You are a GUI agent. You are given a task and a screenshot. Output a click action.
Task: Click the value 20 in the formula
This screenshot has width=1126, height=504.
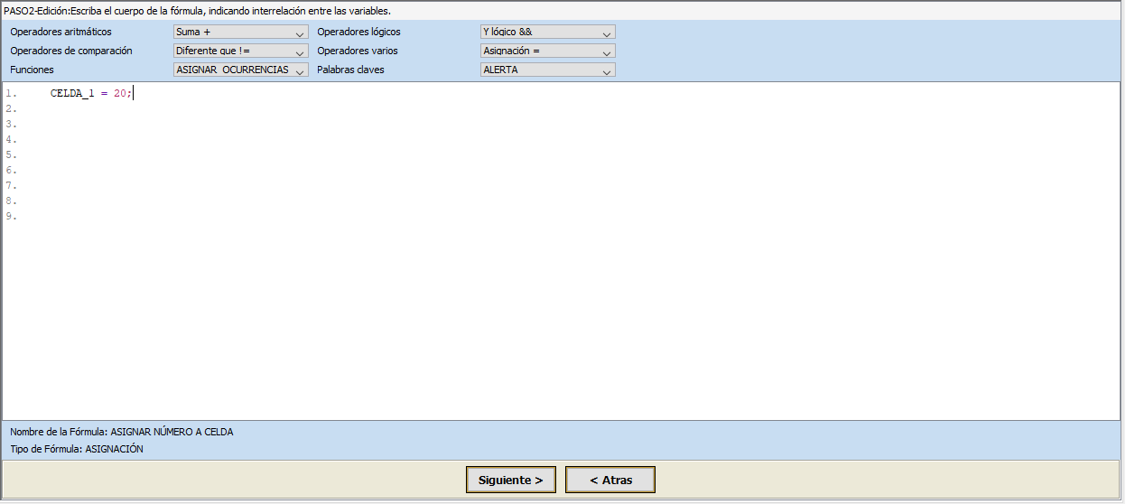coord(119,94)
